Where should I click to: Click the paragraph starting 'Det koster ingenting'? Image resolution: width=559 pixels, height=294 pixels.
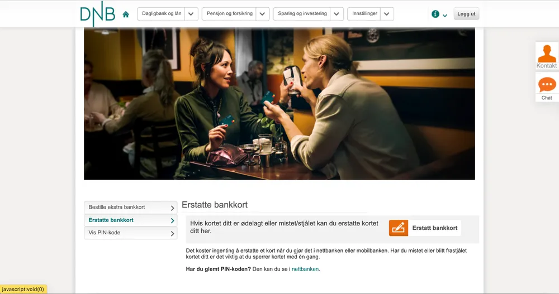(x=326, y=254)
